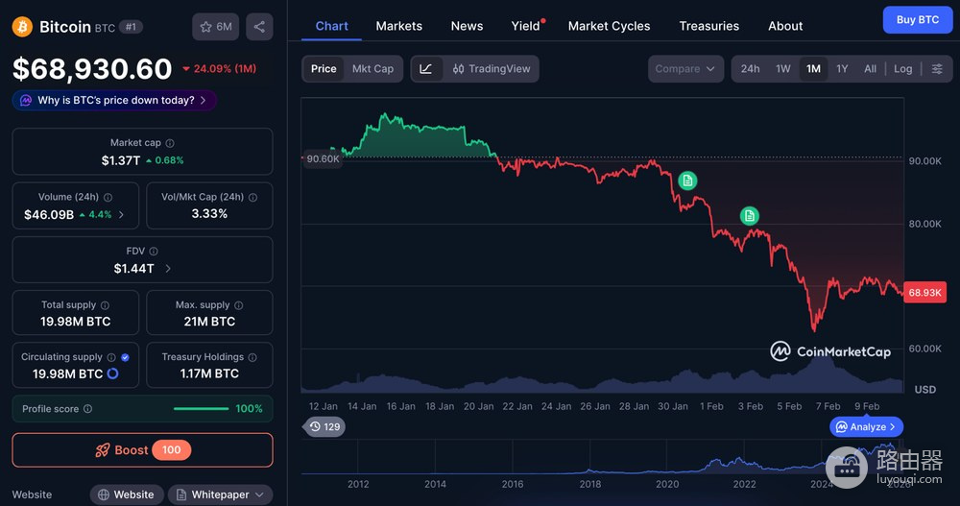
Task: Click the Treasury Holdings info icon
Action: point(252,357)
